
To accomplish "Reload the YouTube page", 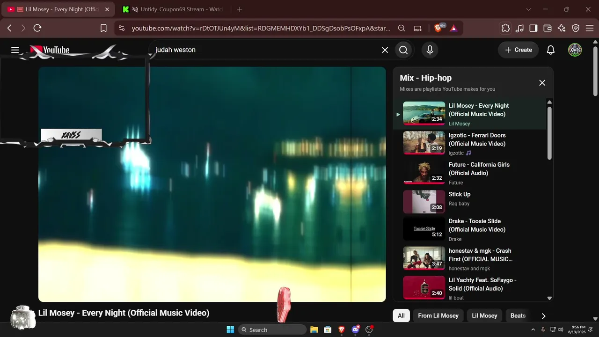I will tap(37, 28).
